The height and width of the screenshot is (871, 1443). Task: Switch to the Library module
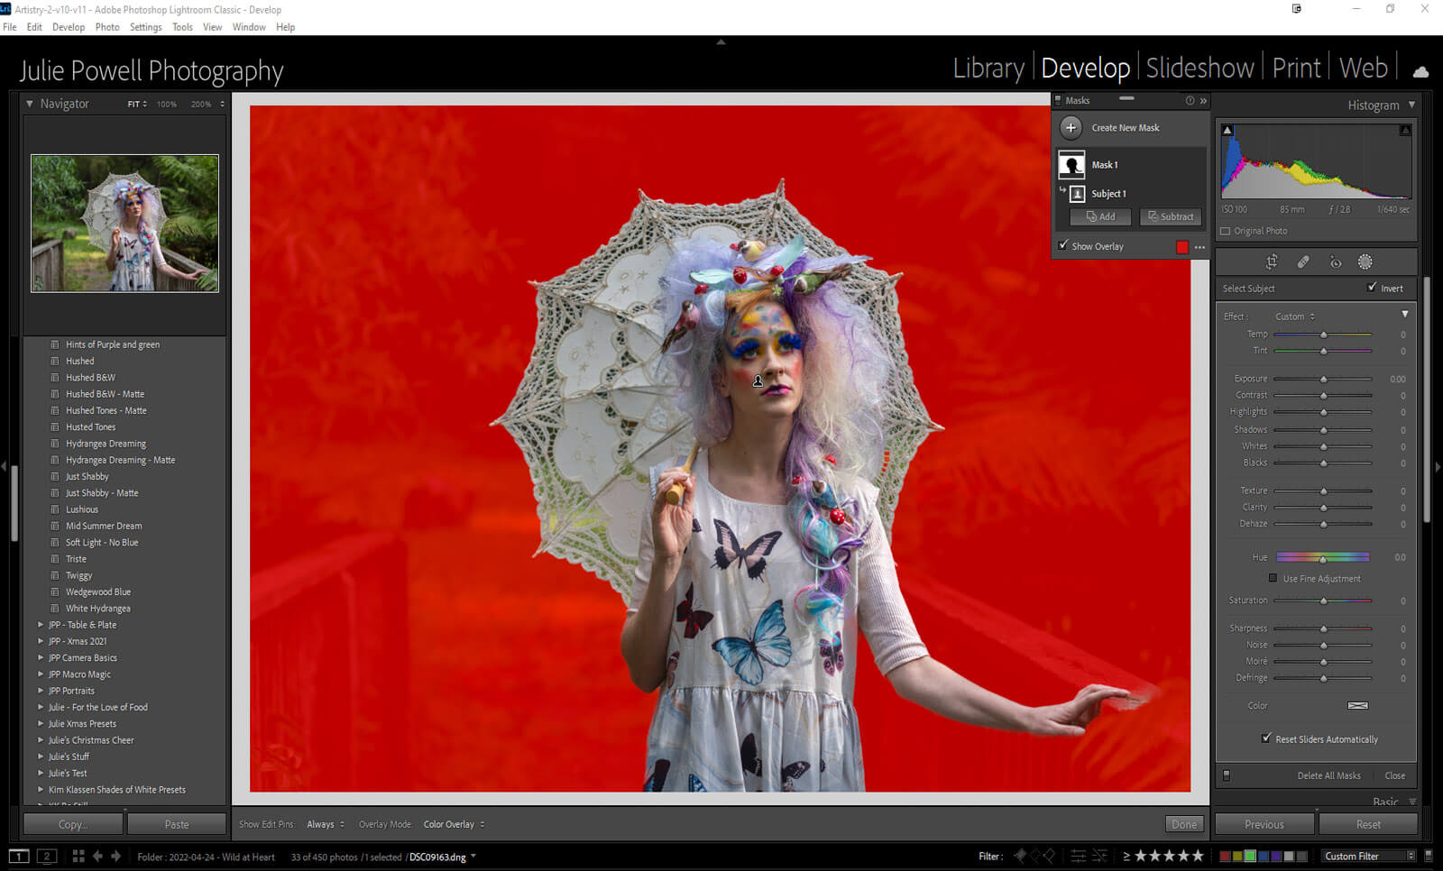[988, 69]
